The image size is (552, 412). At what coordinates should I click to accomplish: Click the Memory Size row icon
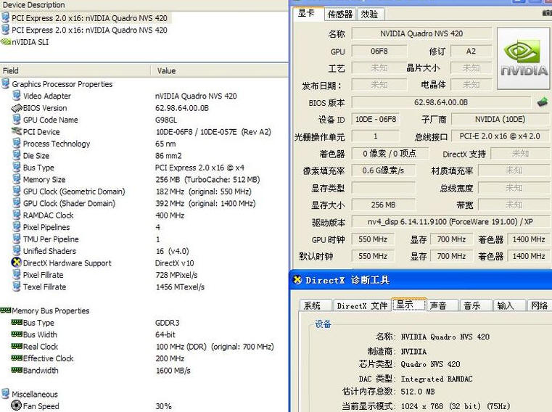click(x=17, y=179)
